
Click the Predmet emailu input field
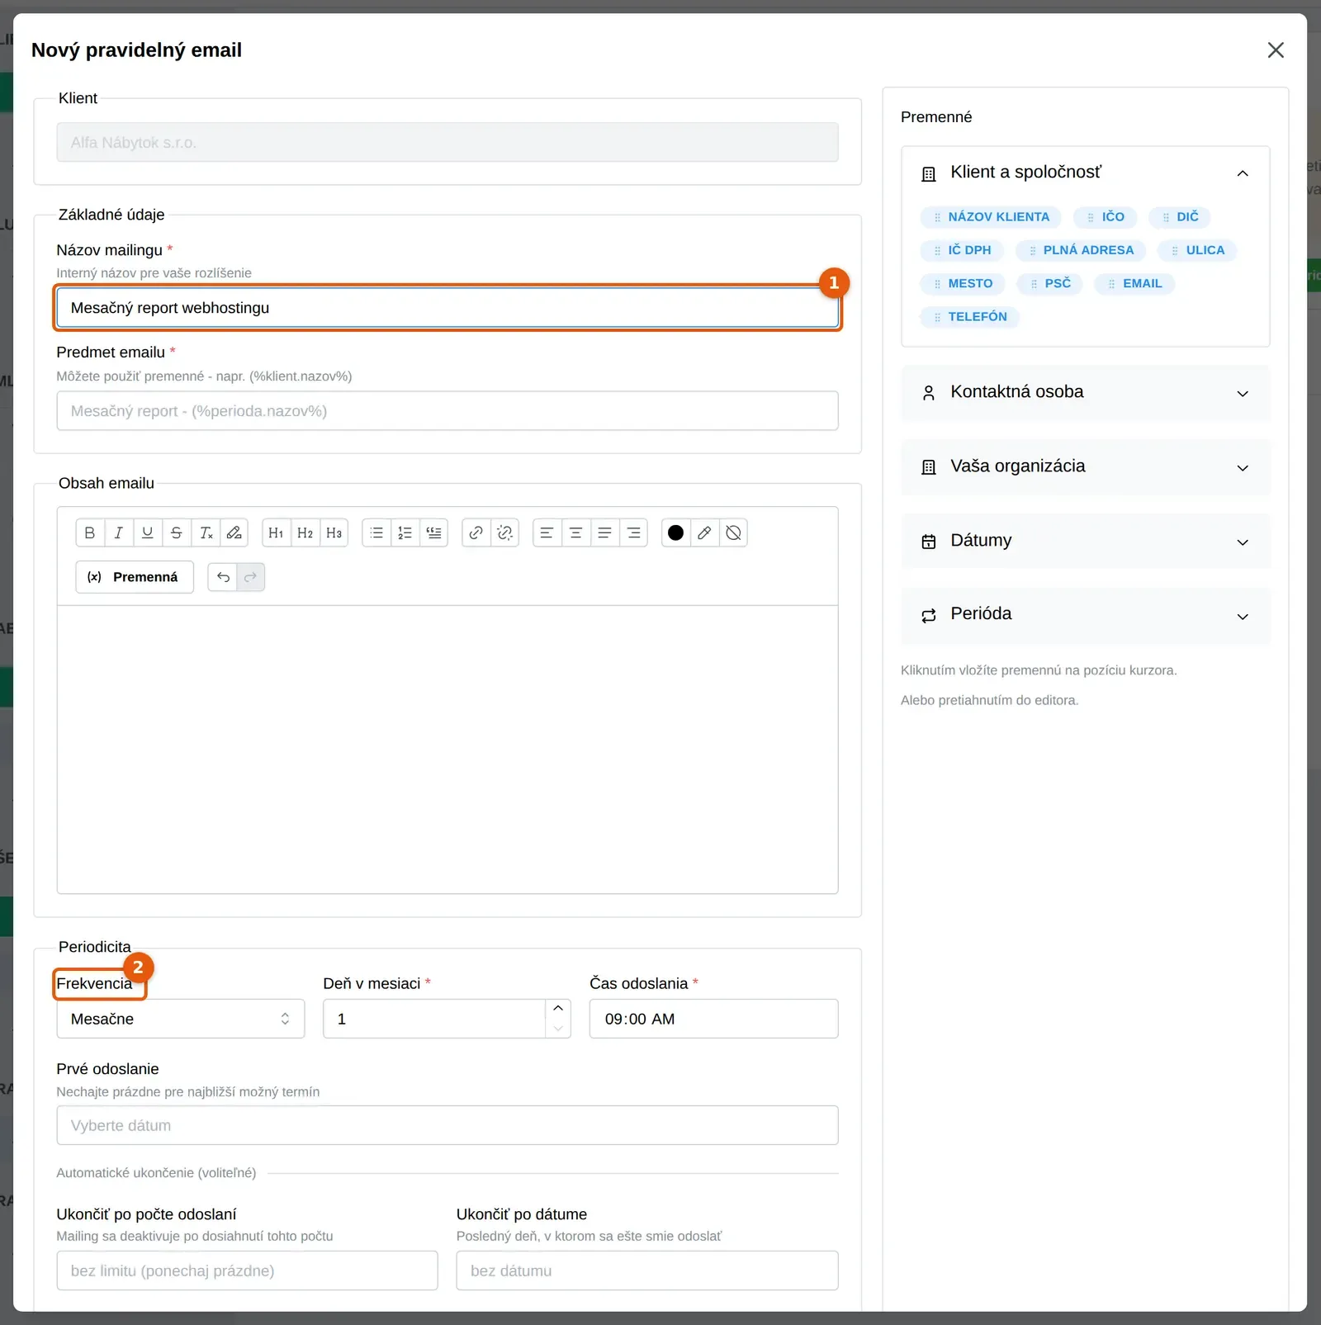447,411
